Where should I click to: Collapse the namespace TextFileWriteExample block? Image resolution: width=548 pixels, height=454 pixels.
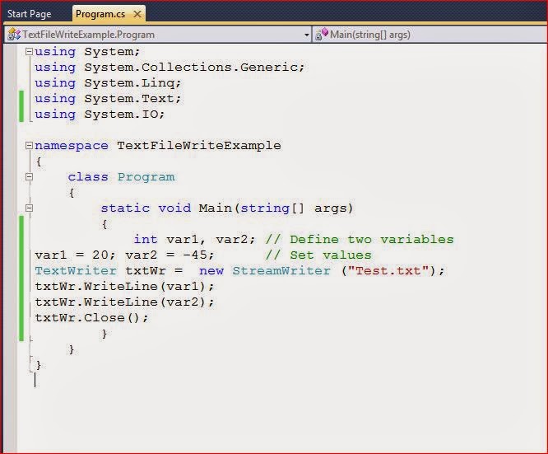point(29,145)
